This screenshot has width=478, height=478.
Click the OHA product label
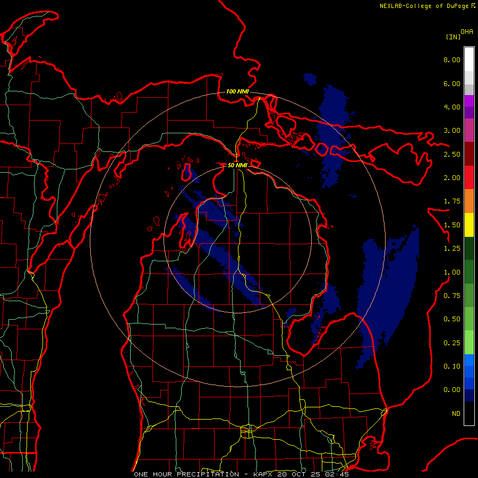point(467,32)
